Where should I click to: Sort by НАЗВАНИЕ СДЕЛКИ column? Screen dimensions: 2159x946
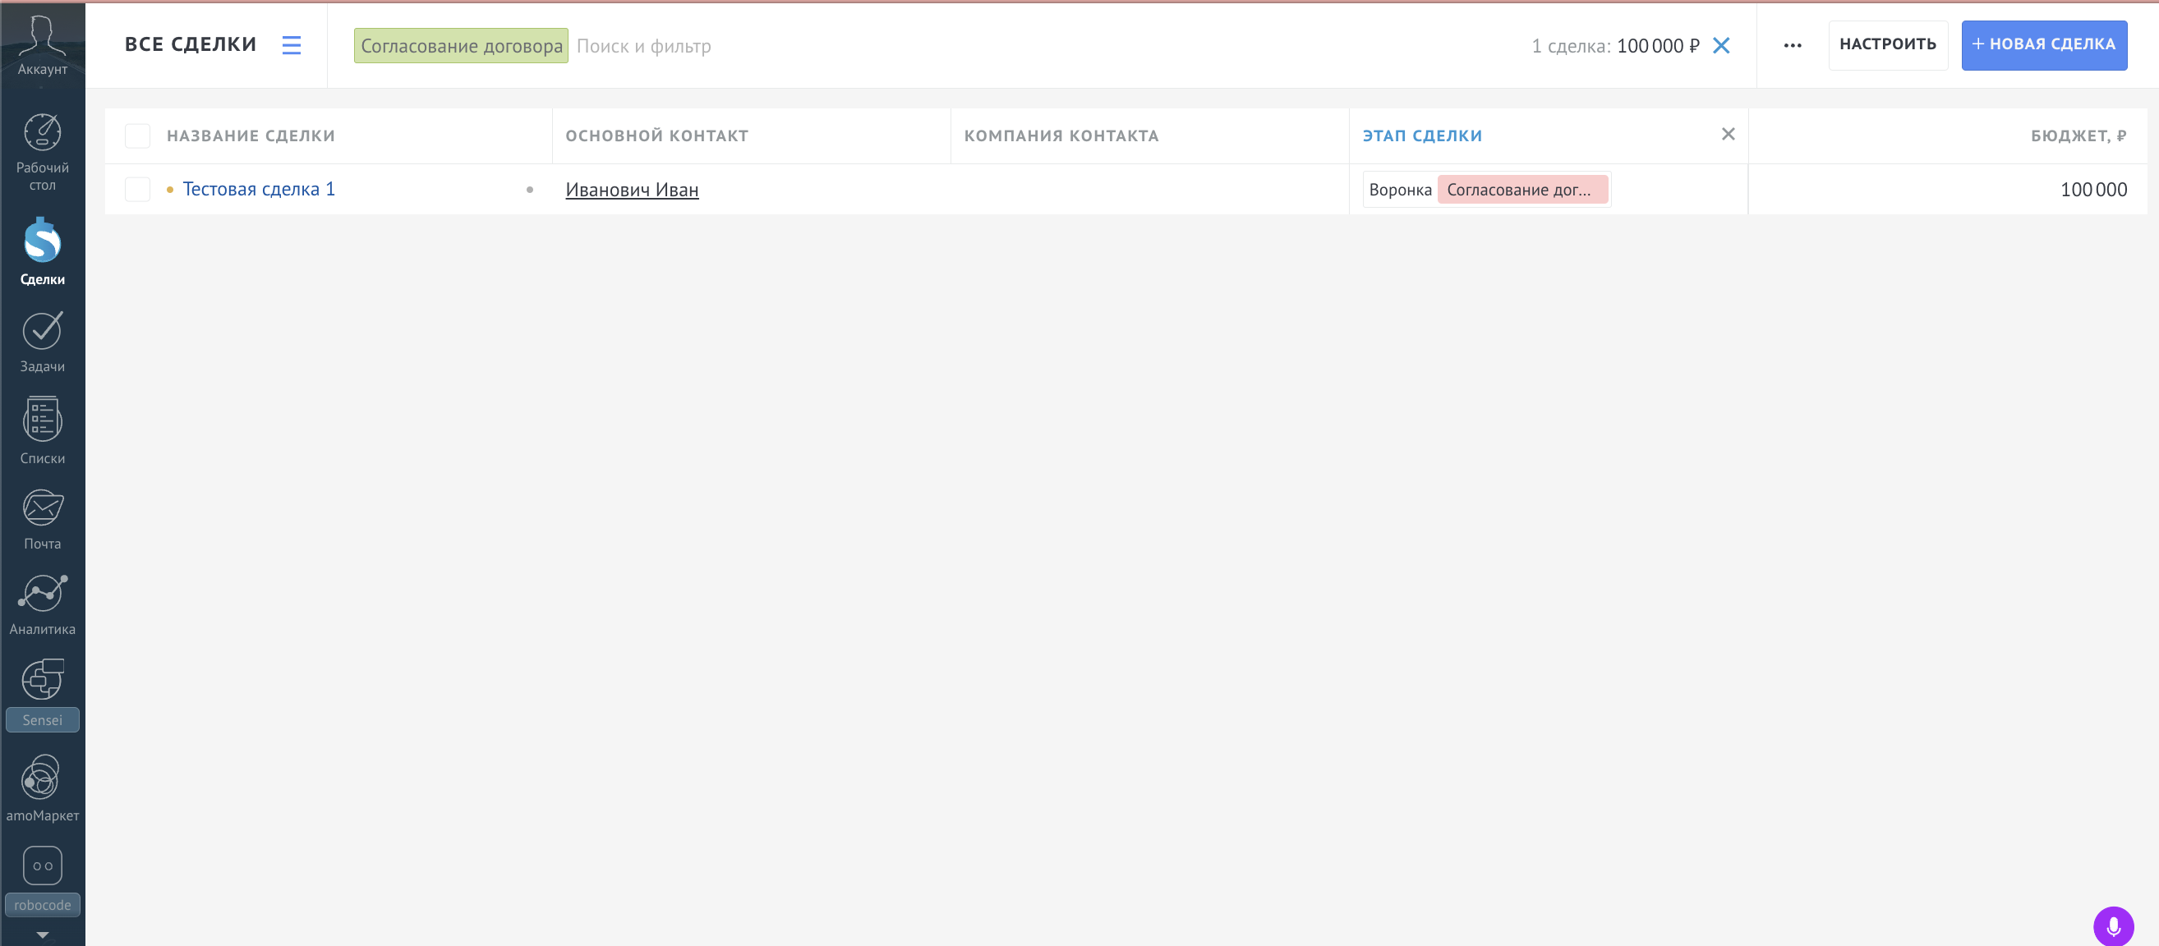click(x=251, y=135)
